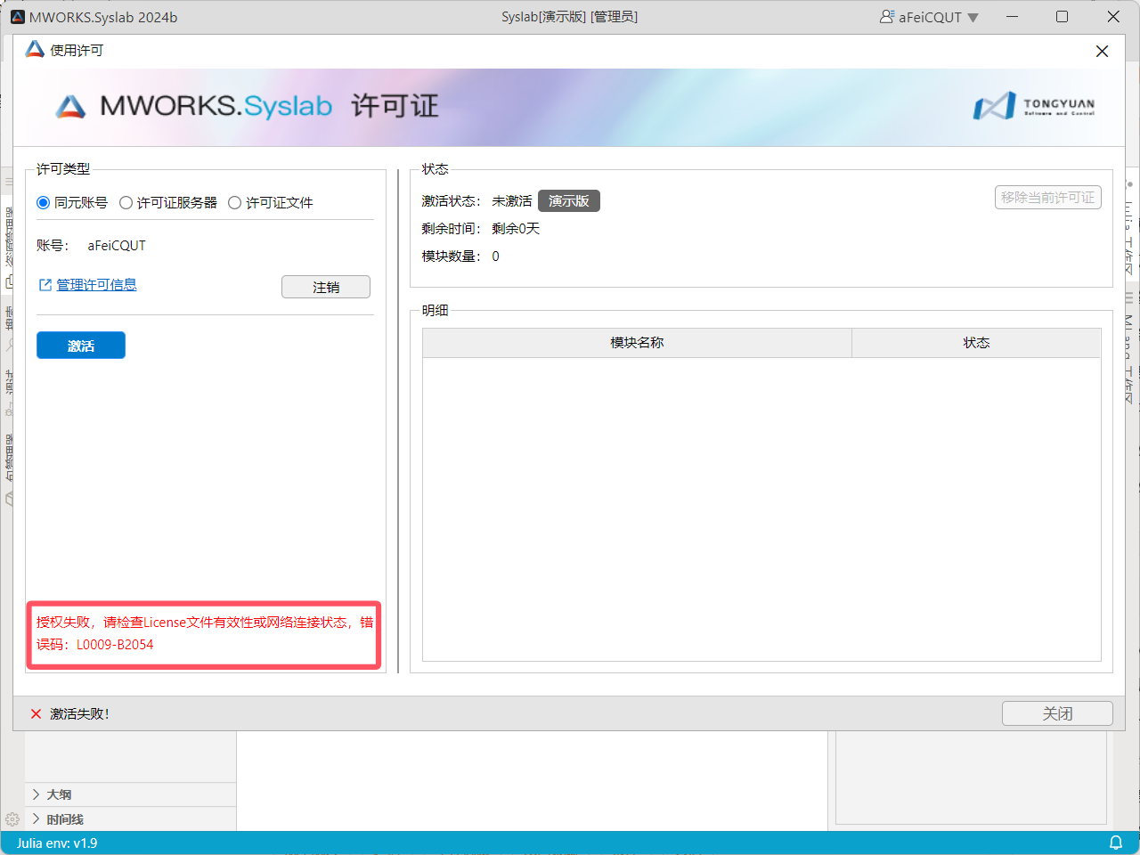Click the blue 激活 activate button
The width and height of the screenshot is (1140, 855).
coord(81,346)
